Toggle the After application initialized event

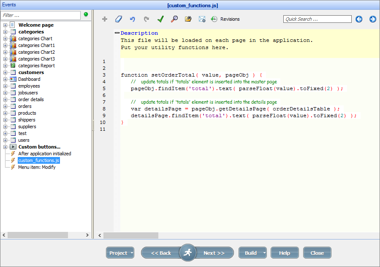(x=44, y=154)
